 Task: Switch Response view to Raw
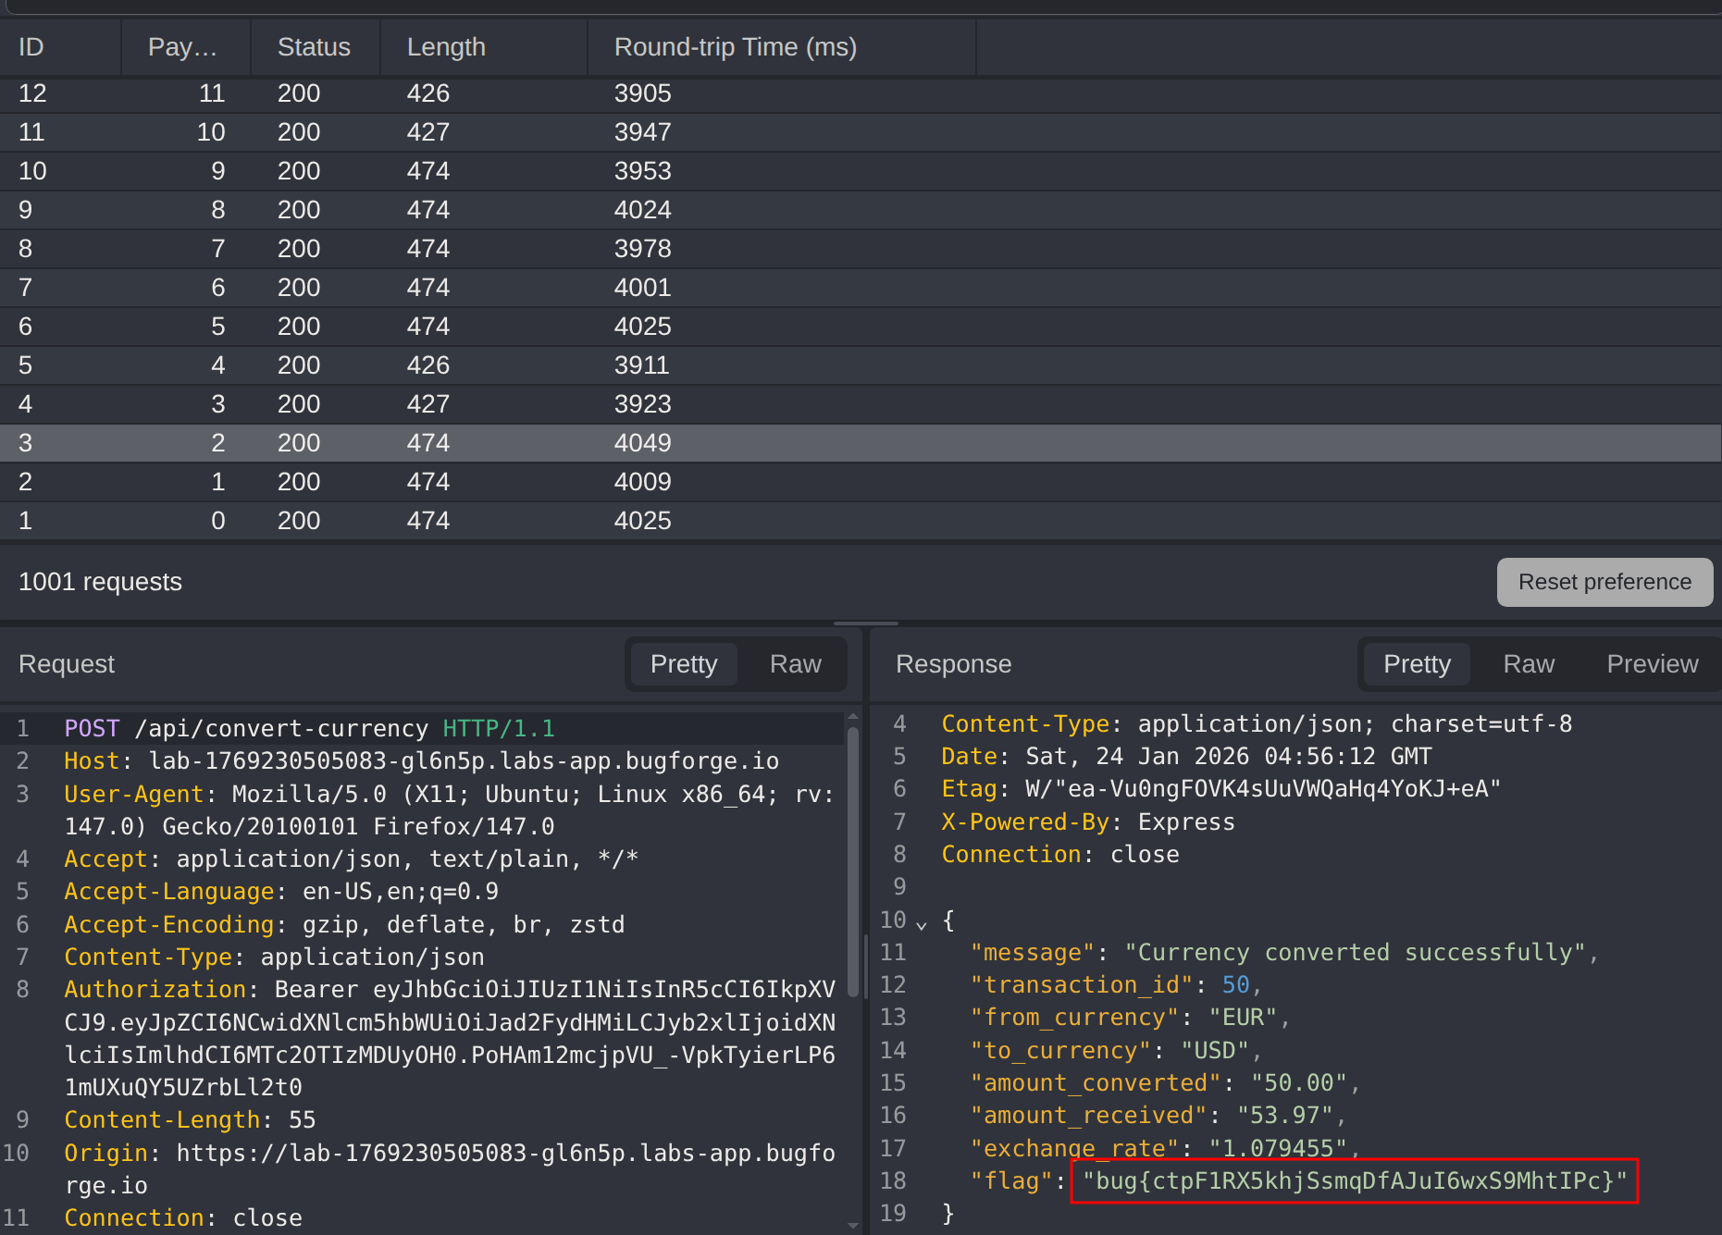(1528, 664)
